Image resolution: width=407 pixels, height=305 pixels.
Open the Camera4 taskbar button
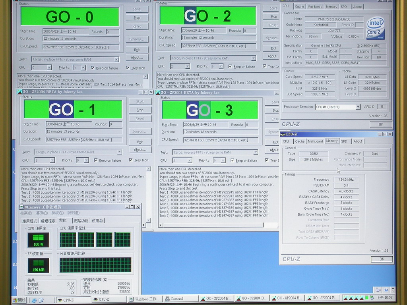[x=180, y=299]
